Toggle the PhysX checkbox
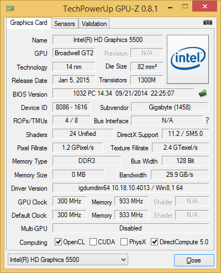Screen dimensions: 221x273 click(124, 242)
